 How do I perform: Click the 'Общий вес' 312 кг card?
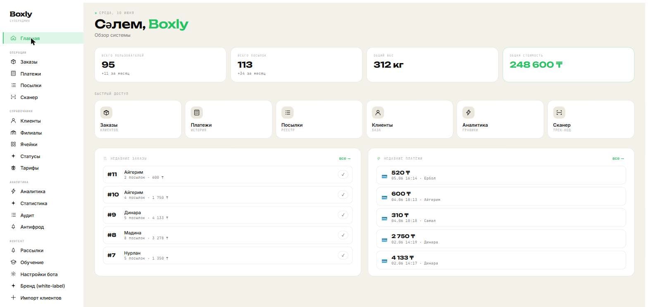click(432, 65)
